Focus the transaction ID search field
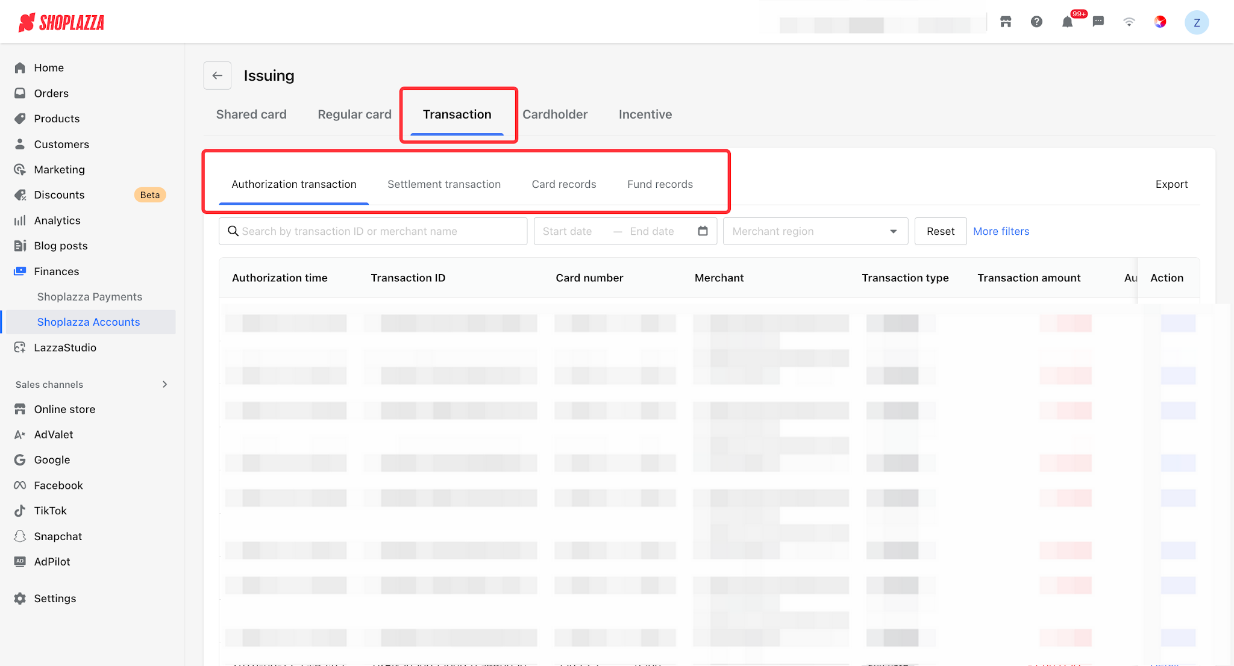 click(373, 231)
